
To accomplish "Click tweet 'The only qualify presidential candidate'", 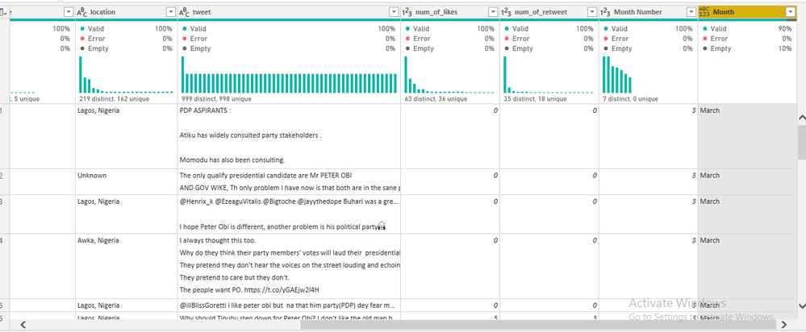I will [289, 181].
